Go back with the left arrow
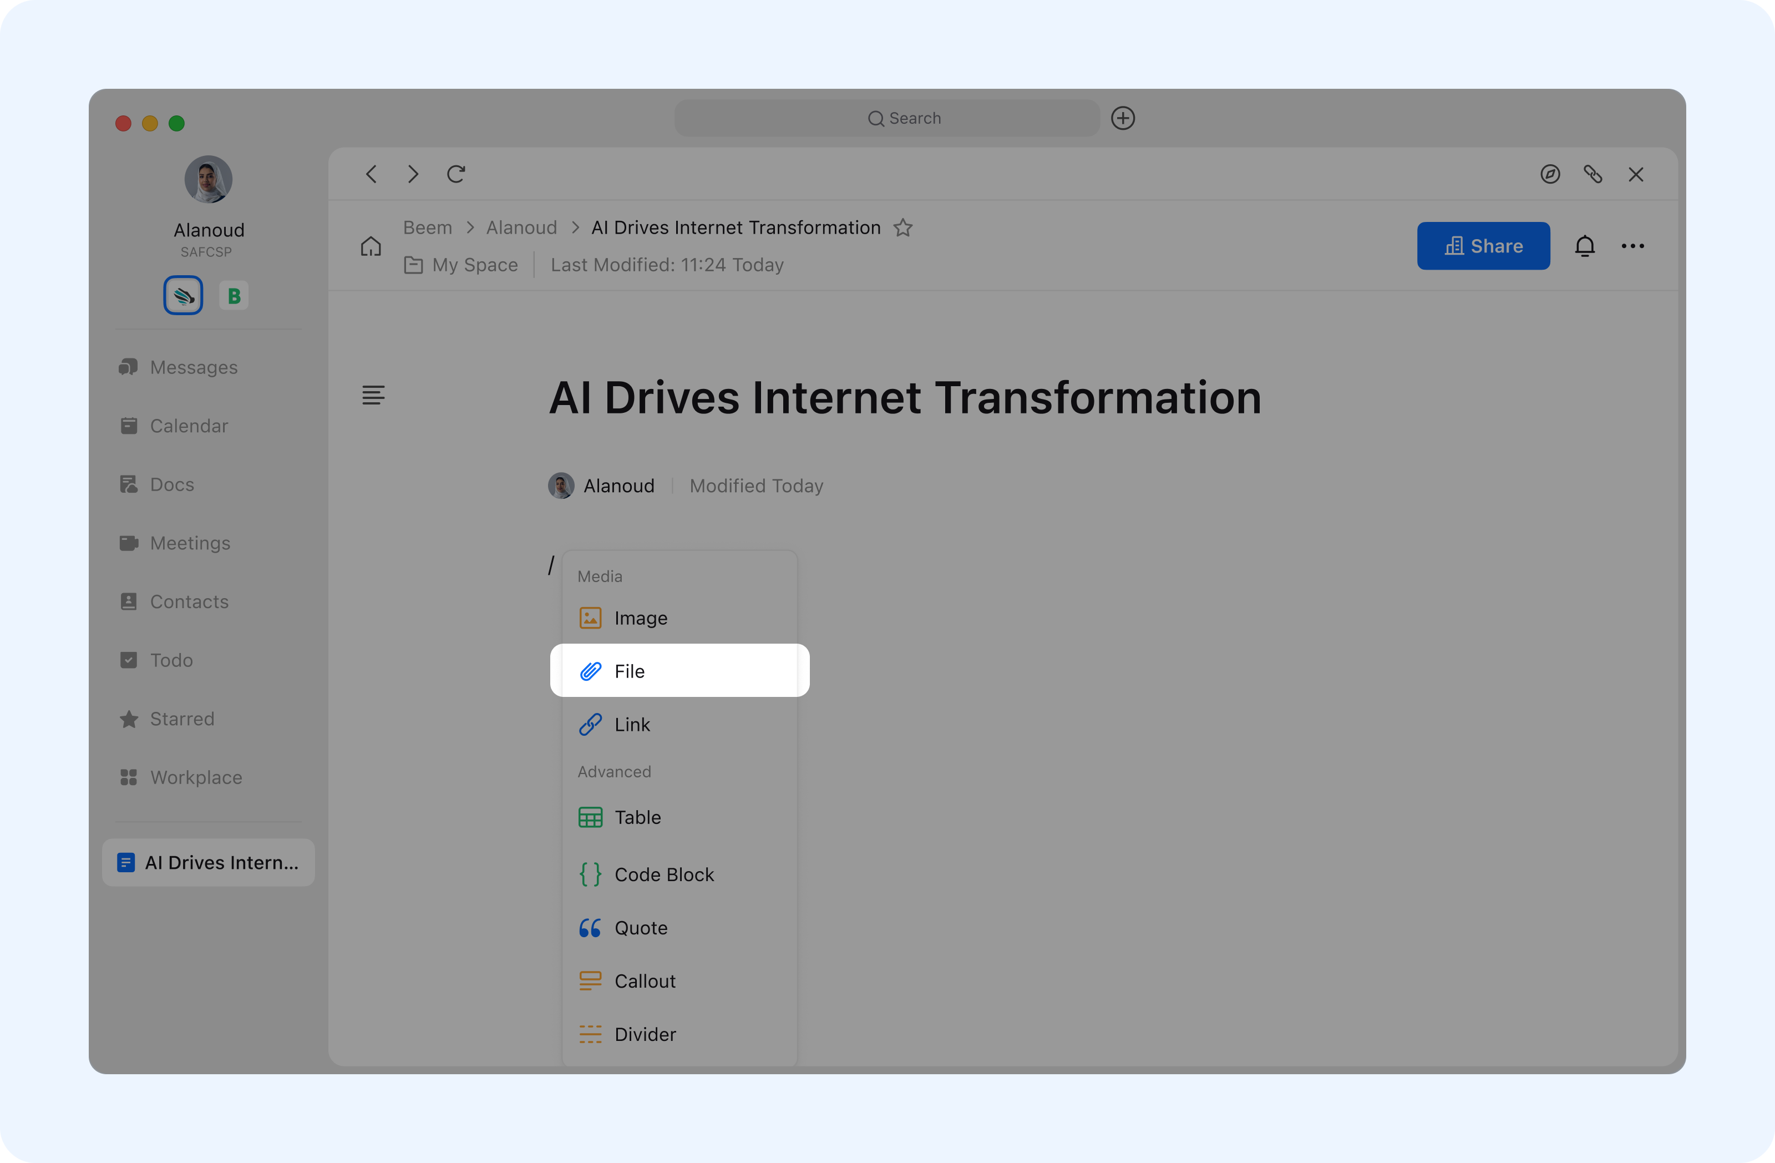Image resolution: width=1775 pixels, height=1163 pixels. (x=372, y=175)
